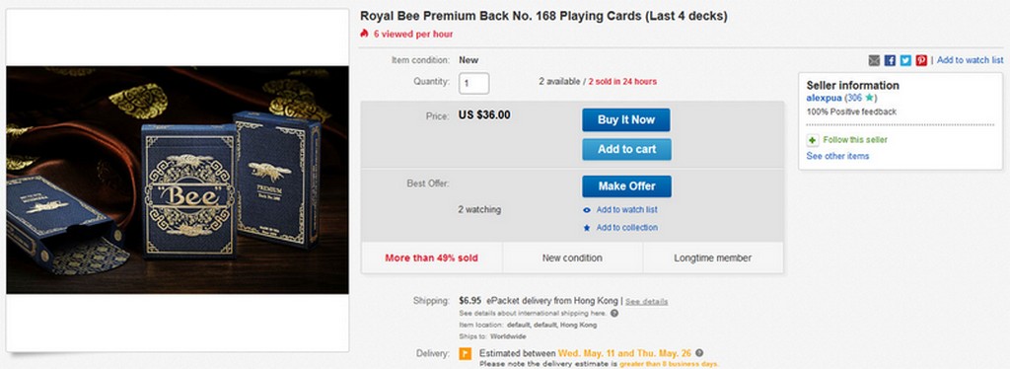Click the email share envelope icon

pyautogui.click(x=874, y=60)
